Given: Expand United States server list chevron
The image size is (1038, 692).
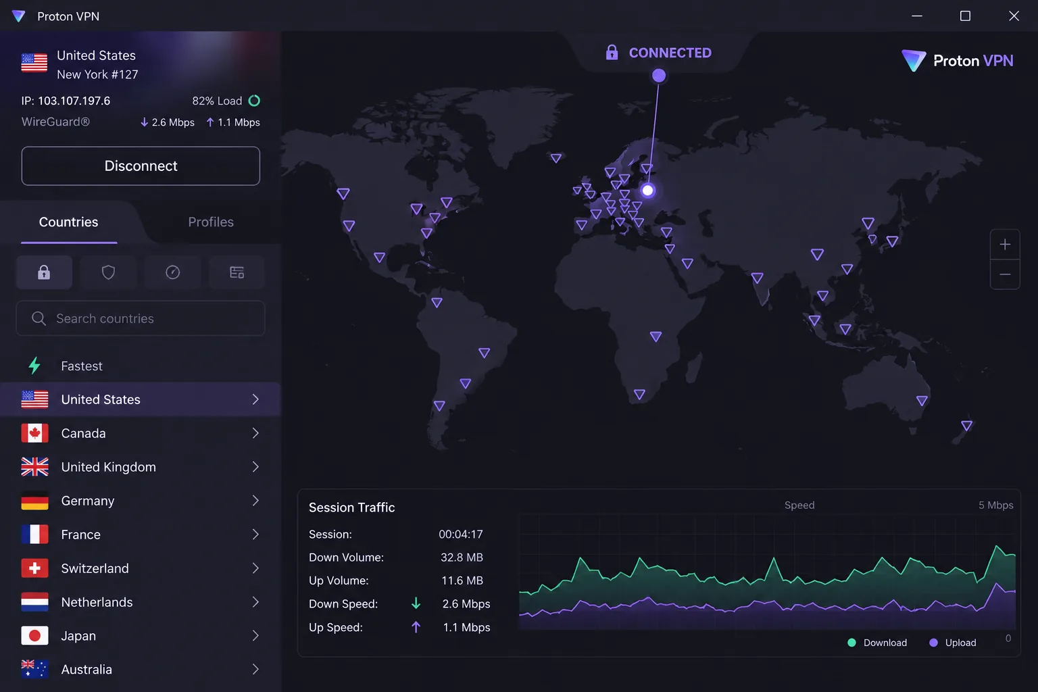Looking at the screenshot, I should click(x=255, y=399).
